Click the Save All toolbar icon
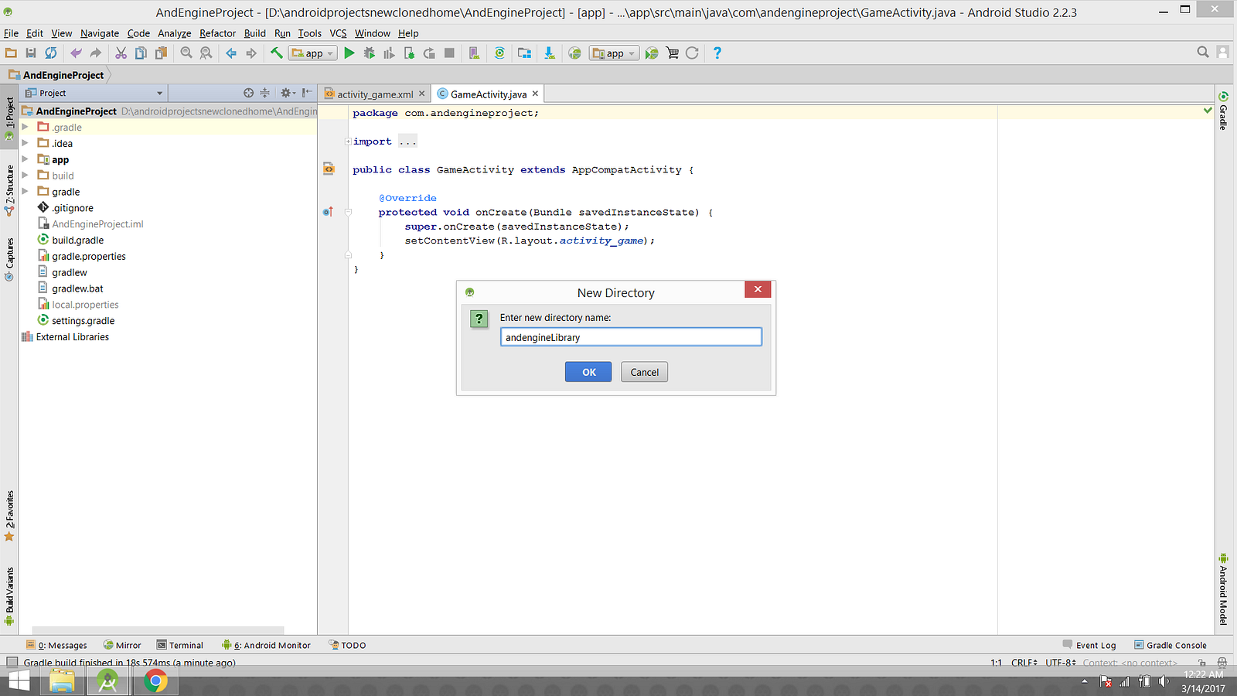Viewport: 1237px width, 696px height. pos(31,53)
